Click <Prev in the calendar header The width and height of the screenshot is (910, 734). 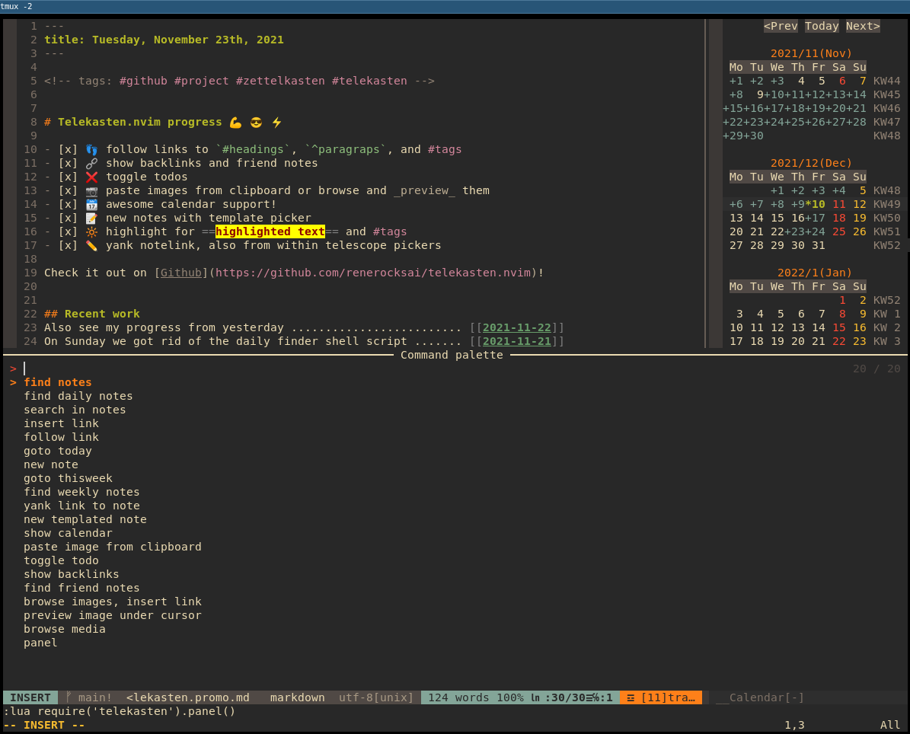pyautogui.click(x=781, y=26)
